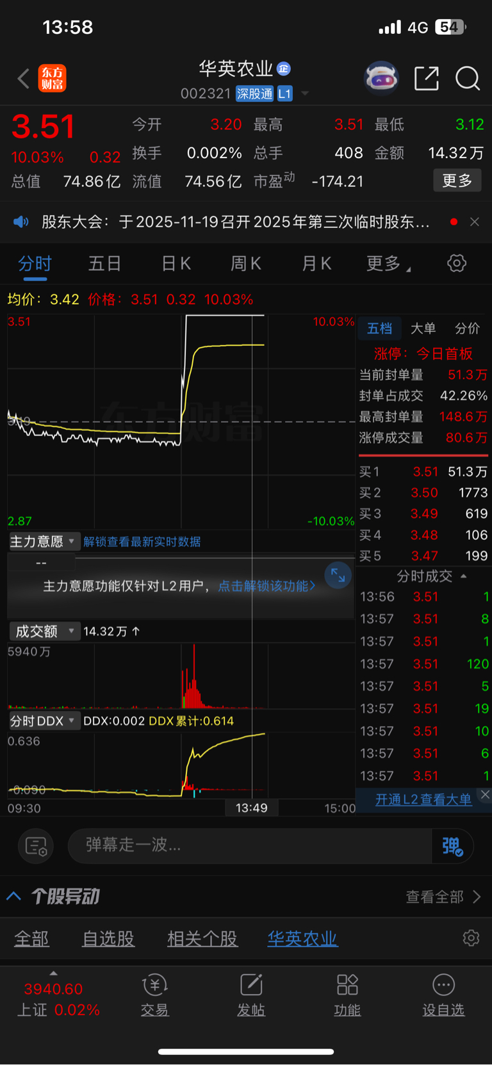Image resolution: width=492 pixels, height=1065 pixels.
Task: Open the search magnifier icon
Action: click(x=468, y=78)
